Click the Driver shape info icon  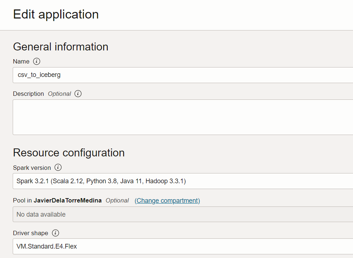pyautogui.click(x=56, y=233)
